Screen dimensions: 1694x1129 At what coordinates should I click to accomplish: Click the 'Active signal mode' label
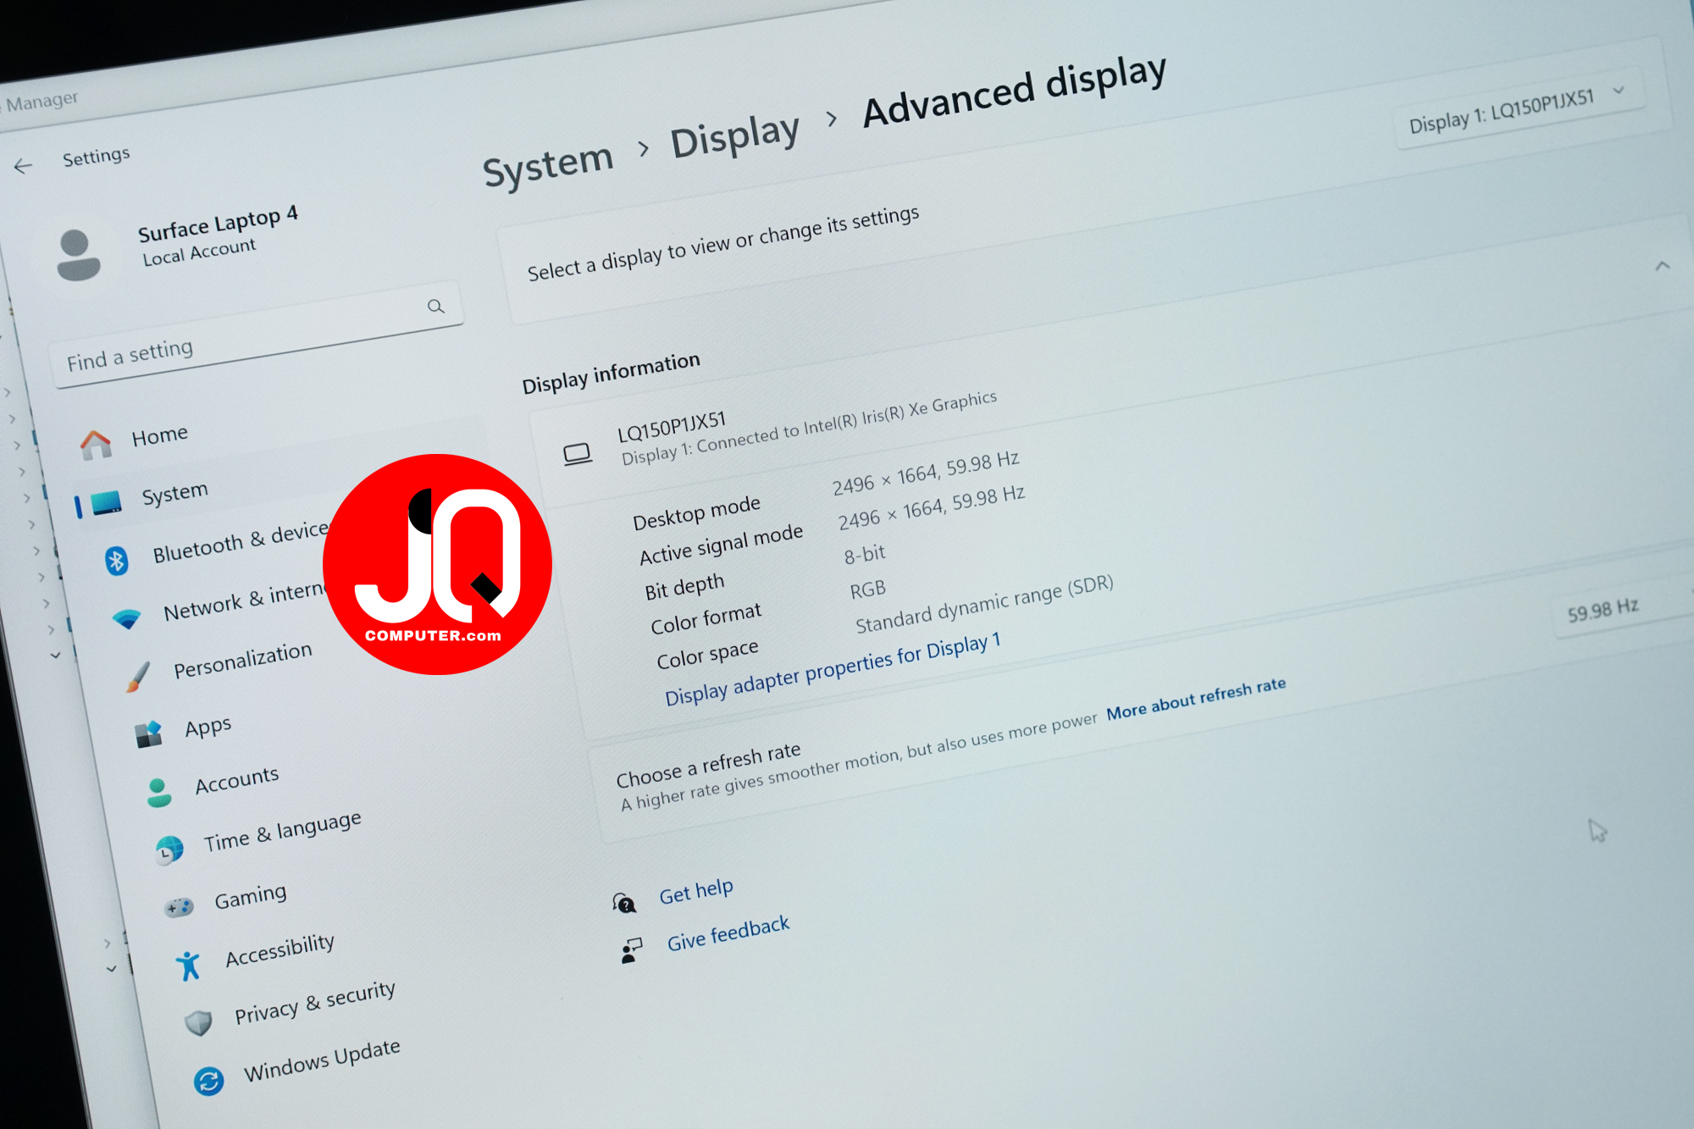point(721,545)
